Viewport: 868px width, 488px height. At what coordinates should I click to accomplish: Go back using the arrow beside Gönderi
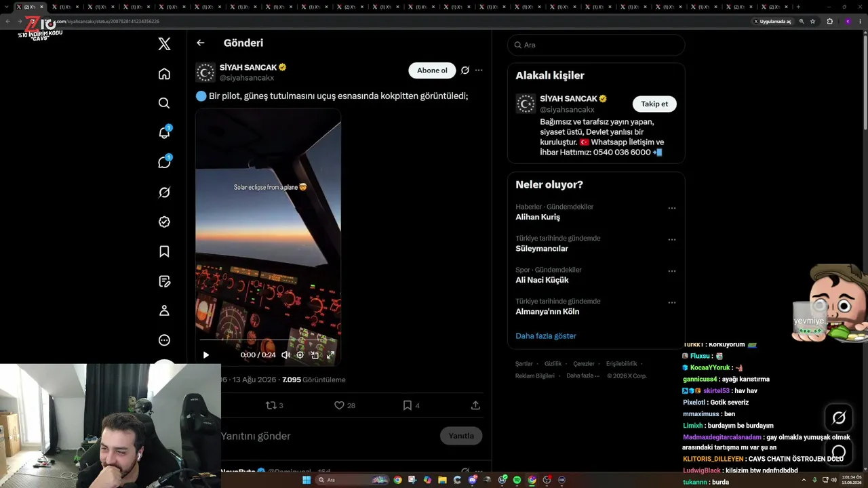click(200, 43)
